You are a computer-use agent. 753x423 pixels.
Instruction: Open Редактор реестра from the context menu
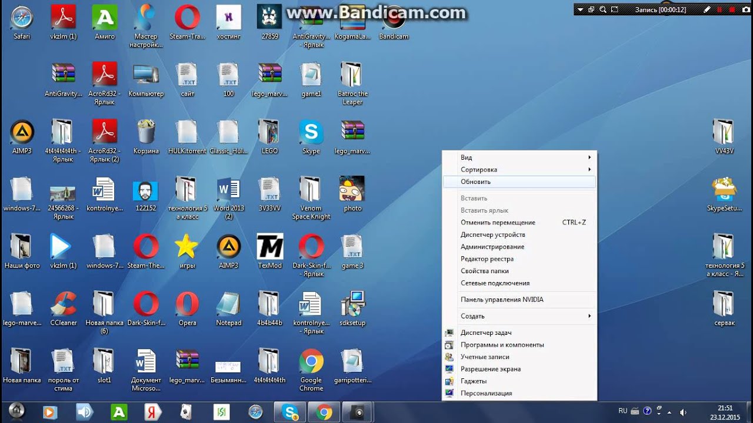click(519, 259)
